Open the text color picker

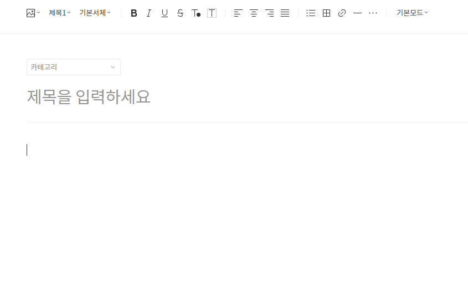point(196,13)
